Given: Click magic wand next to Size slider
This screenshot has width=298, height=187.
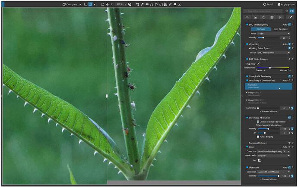Looking at the screenshot, I should point(292,133).
